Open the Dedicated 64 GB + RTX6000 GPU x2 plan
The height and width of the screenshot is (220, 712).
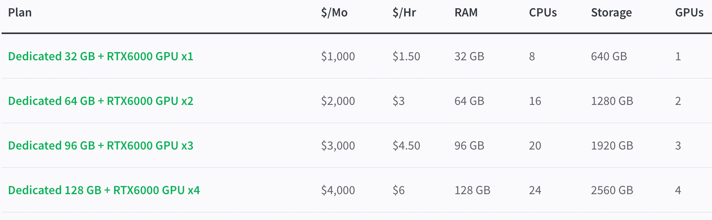point(101,101)
